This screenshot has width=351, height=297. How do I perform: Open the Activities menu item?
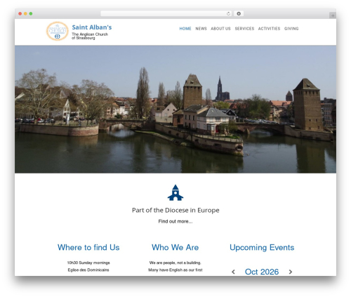(x=269, y=29)
